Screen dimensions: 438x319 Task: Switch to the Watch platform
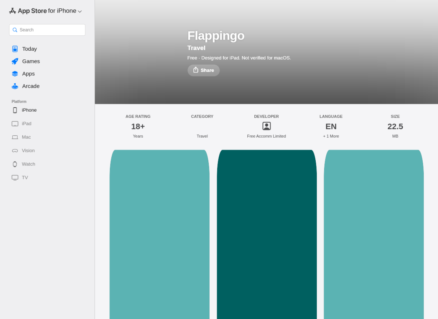[x=28, y=164]
